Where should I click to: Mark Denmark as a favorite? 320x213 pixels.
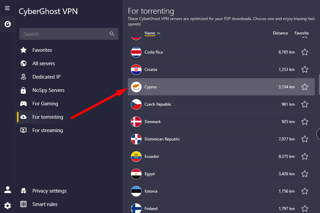click(x=305, y=121)
